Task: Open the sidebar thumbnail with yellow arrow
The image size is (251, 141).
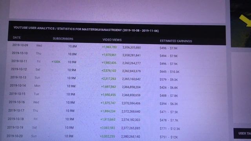Action: [241, 23]
